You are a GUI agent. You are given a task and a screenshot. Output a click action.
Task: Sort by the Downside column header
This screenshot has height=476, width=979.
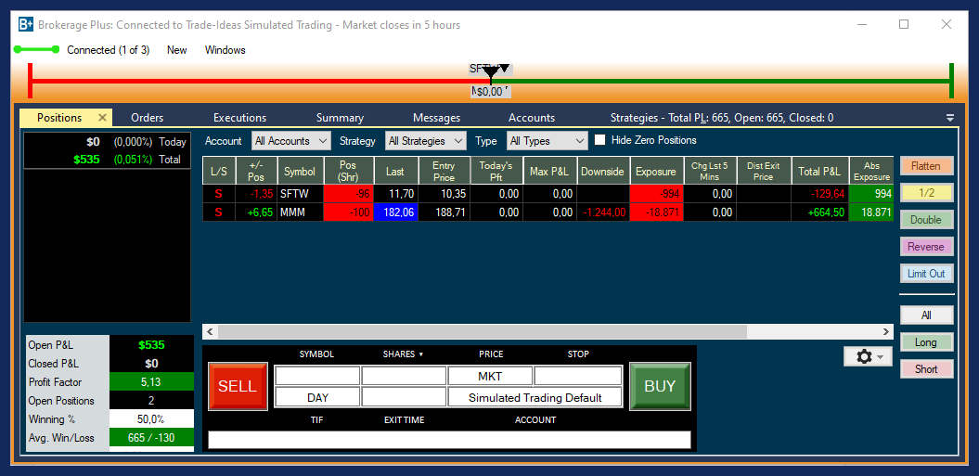point(602,171)
